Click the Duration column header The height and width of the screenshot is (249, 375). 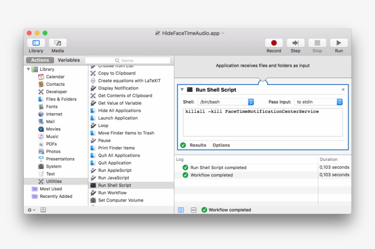click(335, 159)
